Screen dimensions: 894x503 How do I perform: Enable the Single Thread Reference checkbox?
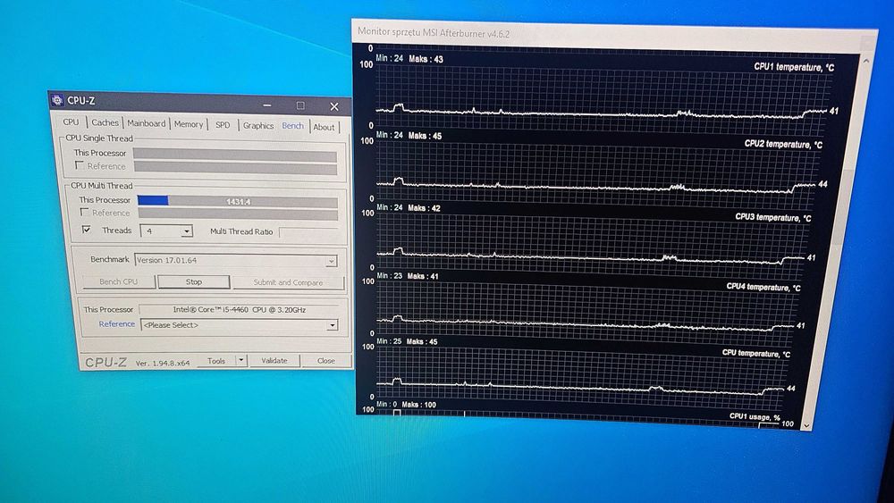click(x=80, y=165)
